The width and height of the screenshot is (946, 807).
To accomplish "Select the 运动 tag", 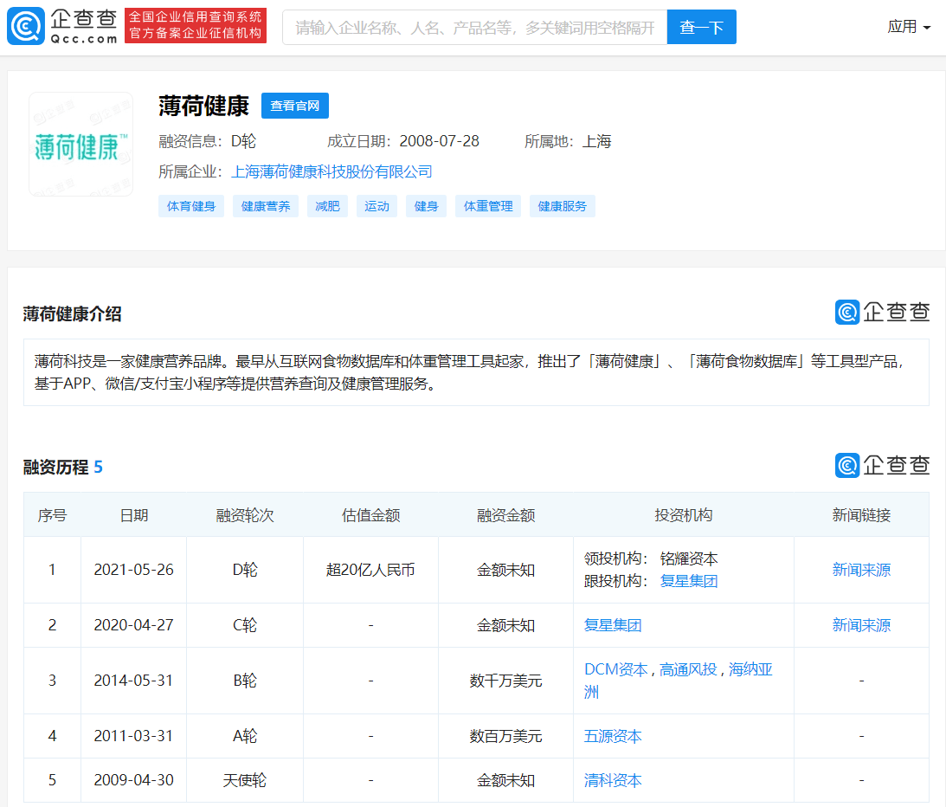I will point(377,206).
